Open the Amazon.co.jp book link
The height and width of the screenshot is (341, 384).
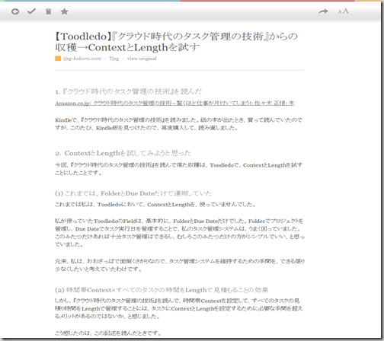tap(174, 103)
